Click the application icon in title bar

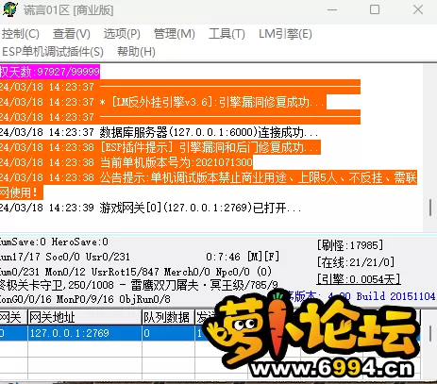pyautogui.click(x=10, y=9)
